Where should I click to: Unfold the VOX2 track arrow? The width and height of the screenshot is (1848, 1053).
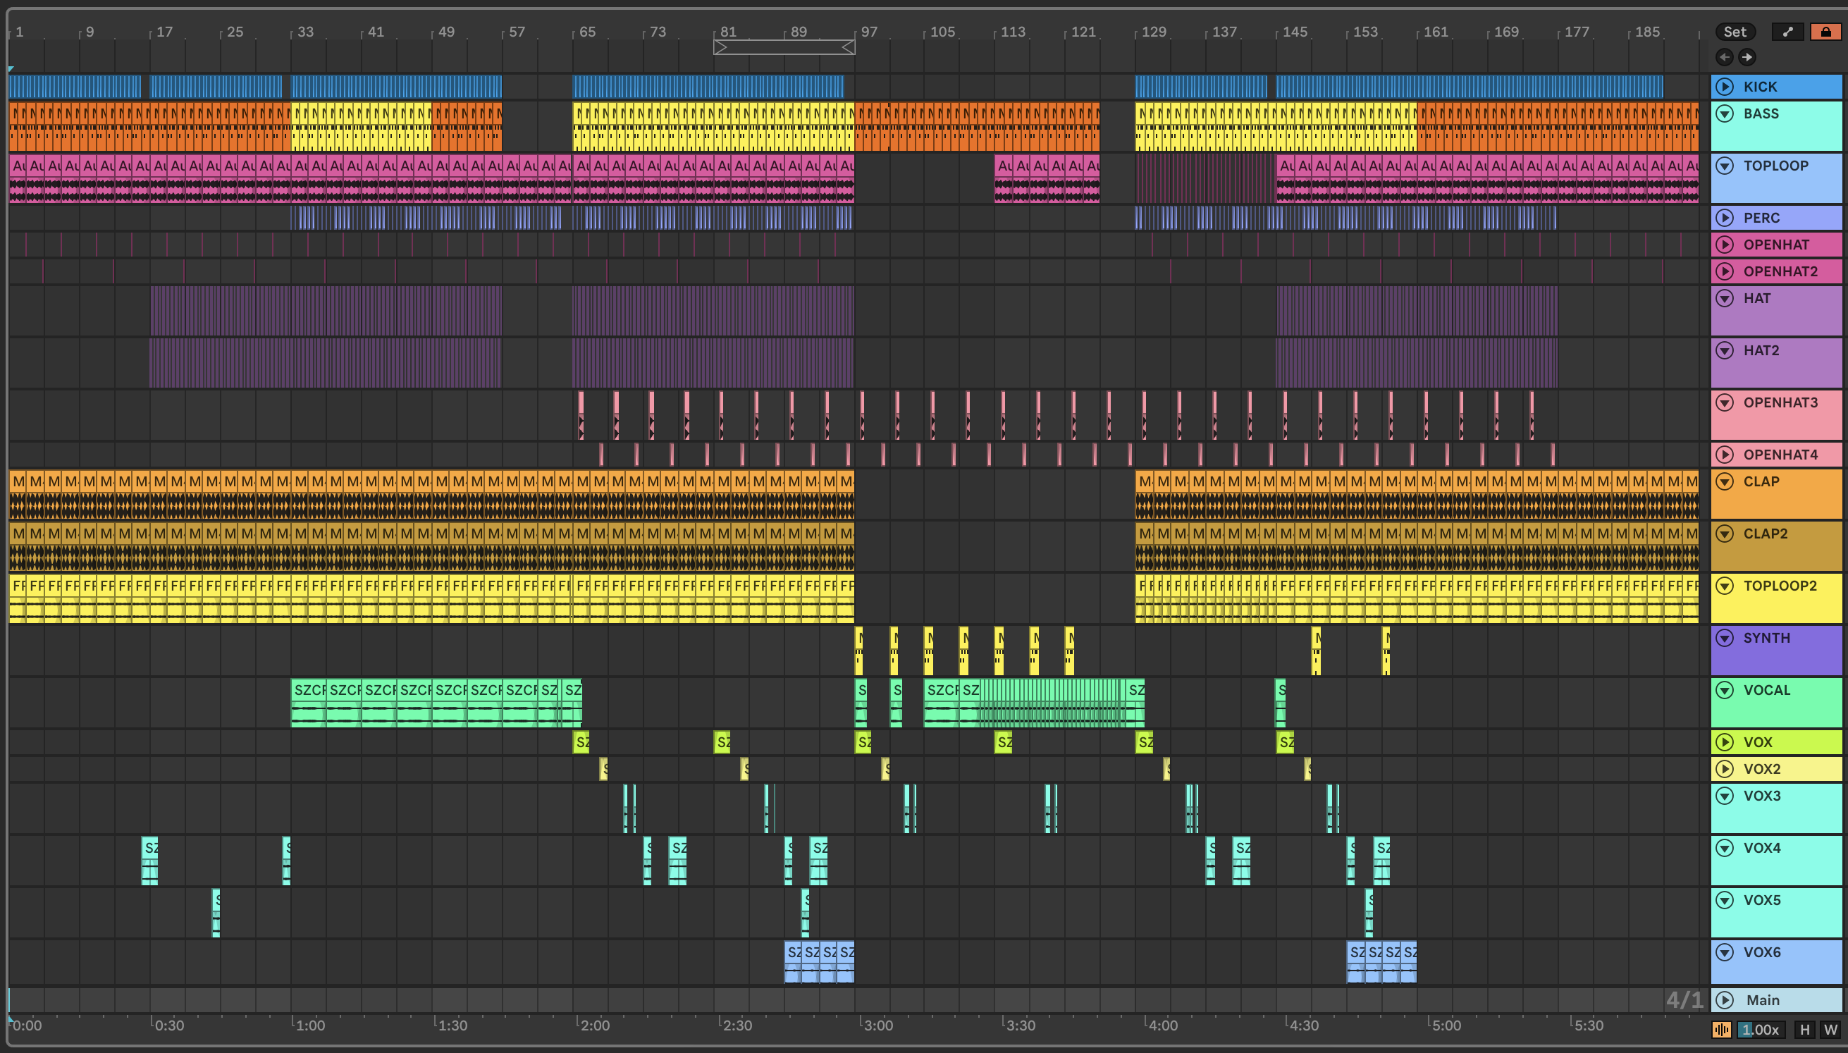click(1725, 769)
